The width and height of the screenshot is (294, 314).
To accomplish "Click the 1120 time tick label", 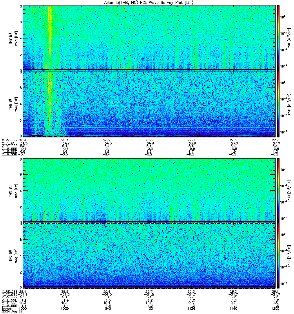I will pyautogui.click(x=191, y=309).
